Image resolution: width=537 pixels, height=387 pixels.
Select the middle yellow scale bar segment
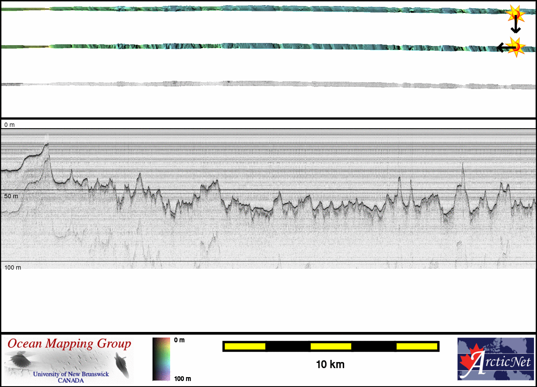click(x=331, y=346)
